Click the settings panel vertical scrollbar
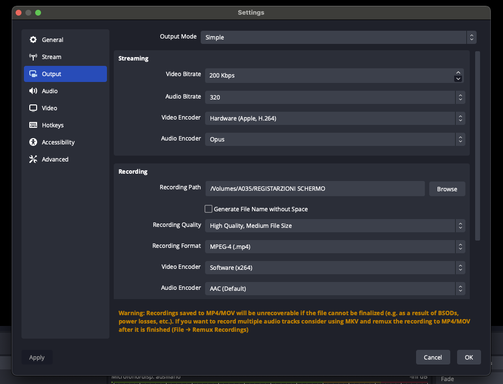The height and width of the screenshot is (384, 503). (x=478, y=146)
